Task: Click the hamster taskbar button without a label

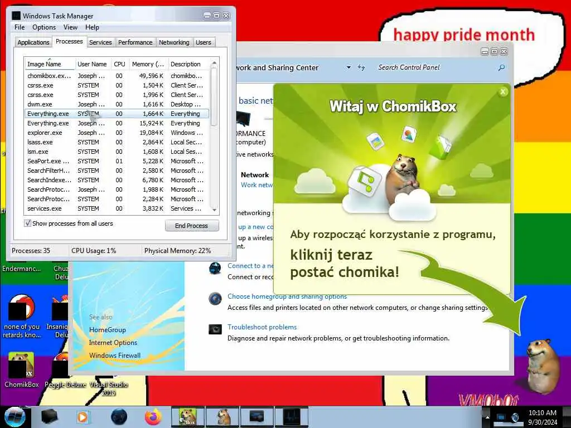Action: pyautogui.click(x=223, y=417)
